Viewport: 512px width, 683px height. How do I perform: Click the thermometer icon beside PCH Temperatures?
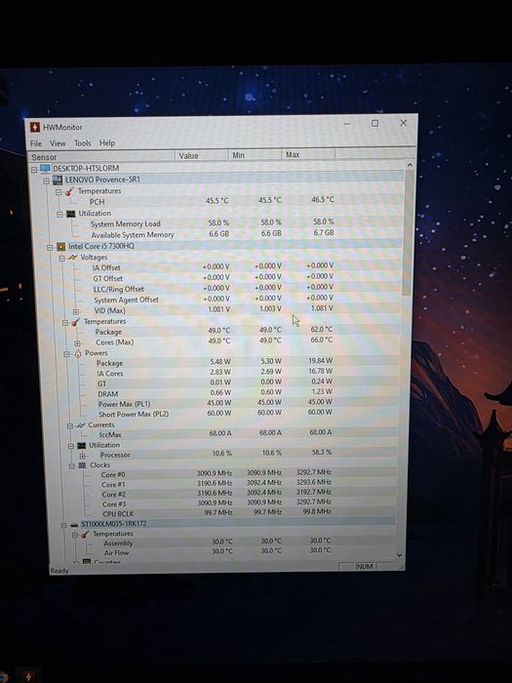[x=69, y=191]
